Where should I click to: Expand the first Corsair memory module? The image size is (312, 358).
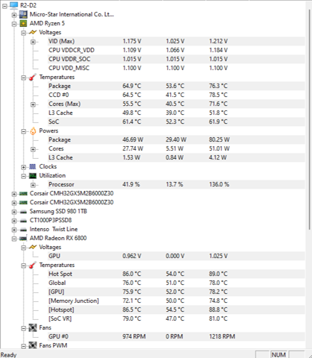[14, 194]
